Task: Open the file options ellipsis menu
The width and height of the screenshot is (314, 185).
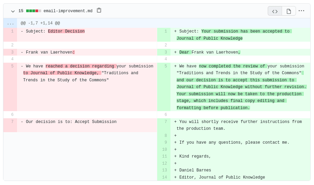Action: (x=301, y=11)
